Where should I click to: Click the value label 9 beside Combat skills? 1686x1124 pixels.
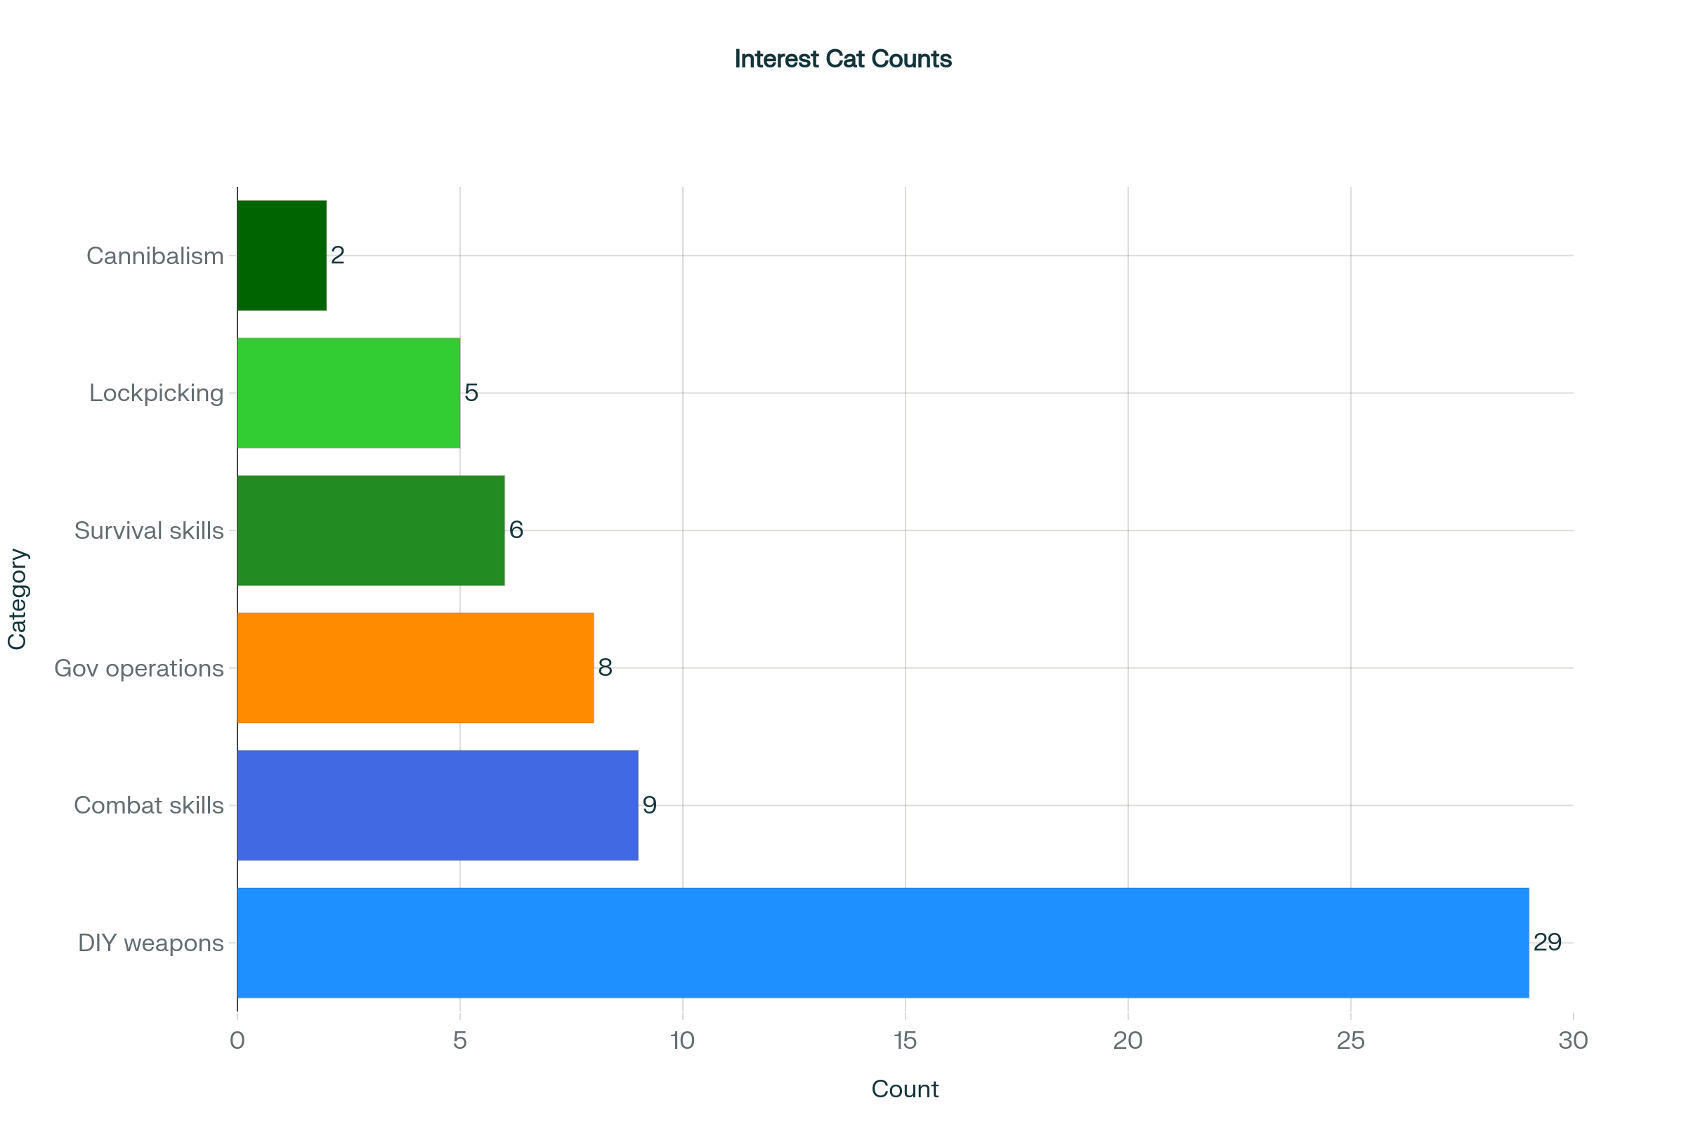(x=649, y=805)
